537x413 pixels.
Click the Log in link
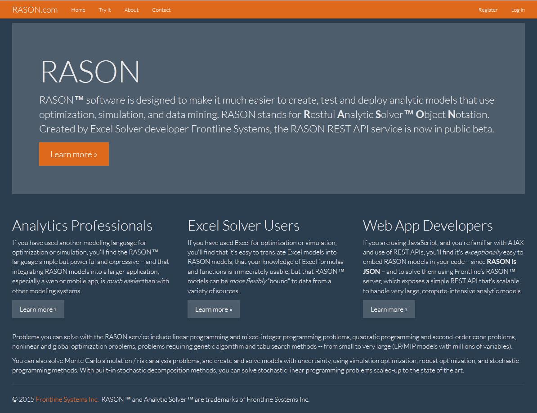click(518, 10)
